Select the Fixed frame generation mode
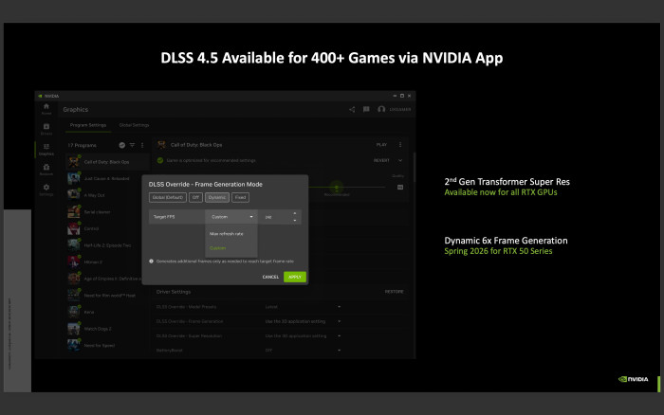 (x=240, y=197)
